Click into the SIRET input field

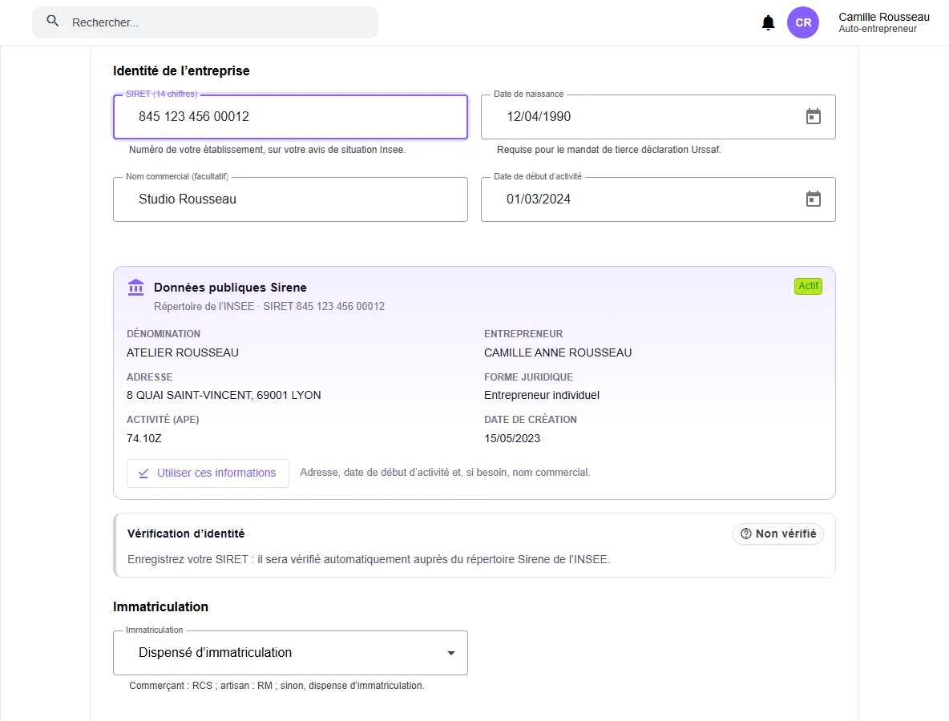pos(290,117)
